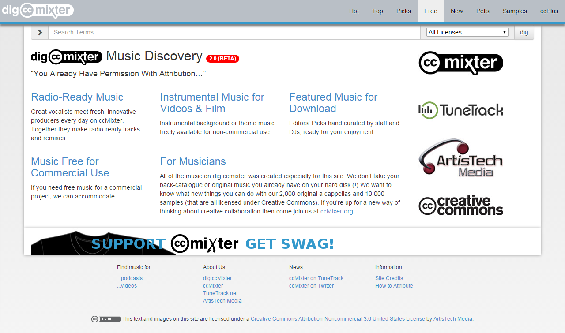Open the ccPlus tab
This screenshot has width=565, height=333.
tap(549, 11)
